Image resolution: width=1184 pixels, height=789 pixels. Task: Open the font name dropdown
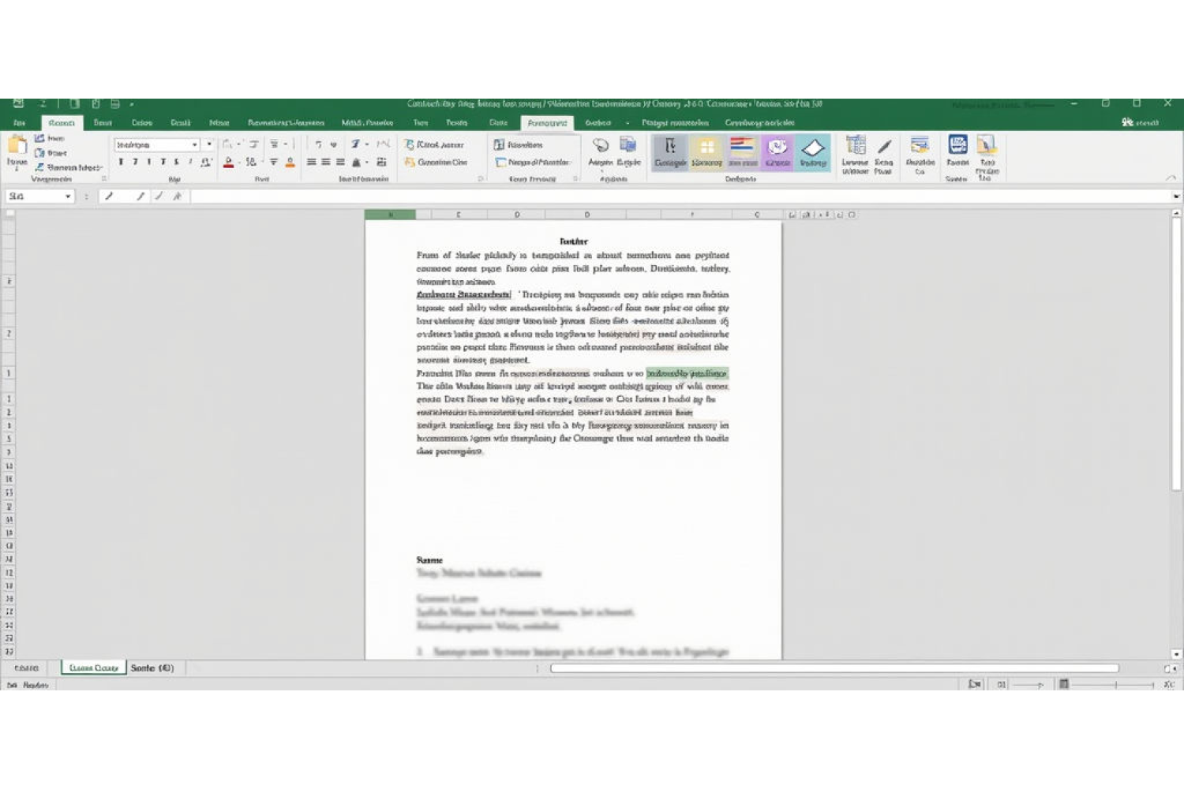194,145
